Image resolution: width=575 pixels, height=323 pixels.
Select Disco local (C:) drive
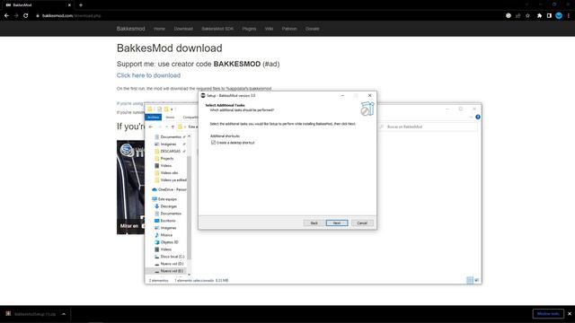pyautogui.click(x=172, y=257)
